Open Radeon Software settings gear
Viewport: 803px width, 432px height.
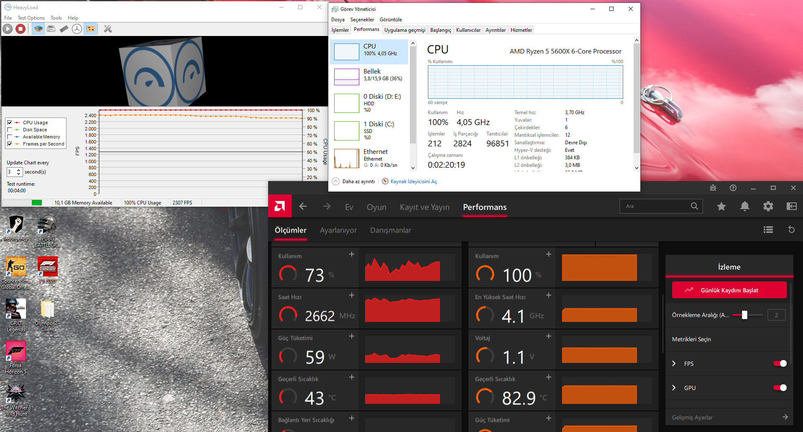(768, 206)
